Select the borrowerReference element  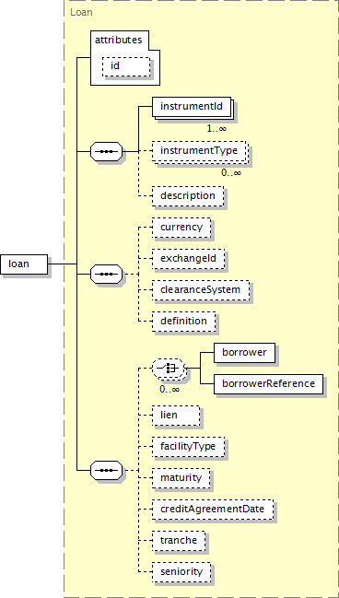pyautogui.click(x=268, y=383)
